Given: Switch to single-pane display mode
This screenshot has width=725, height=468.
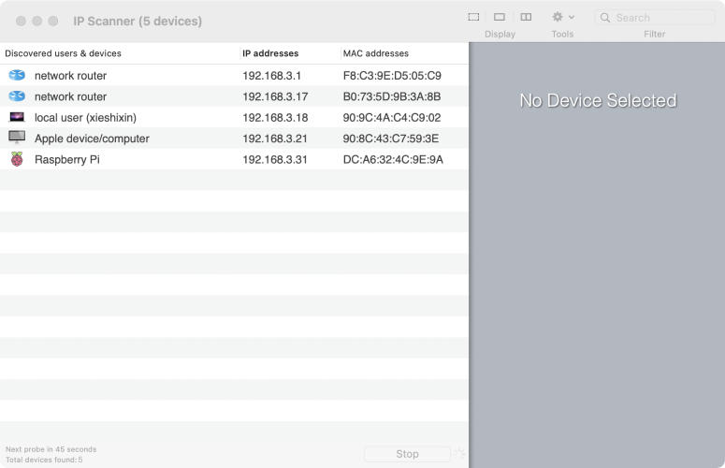Looking at the screenshot, I should [x=500, y=17].
